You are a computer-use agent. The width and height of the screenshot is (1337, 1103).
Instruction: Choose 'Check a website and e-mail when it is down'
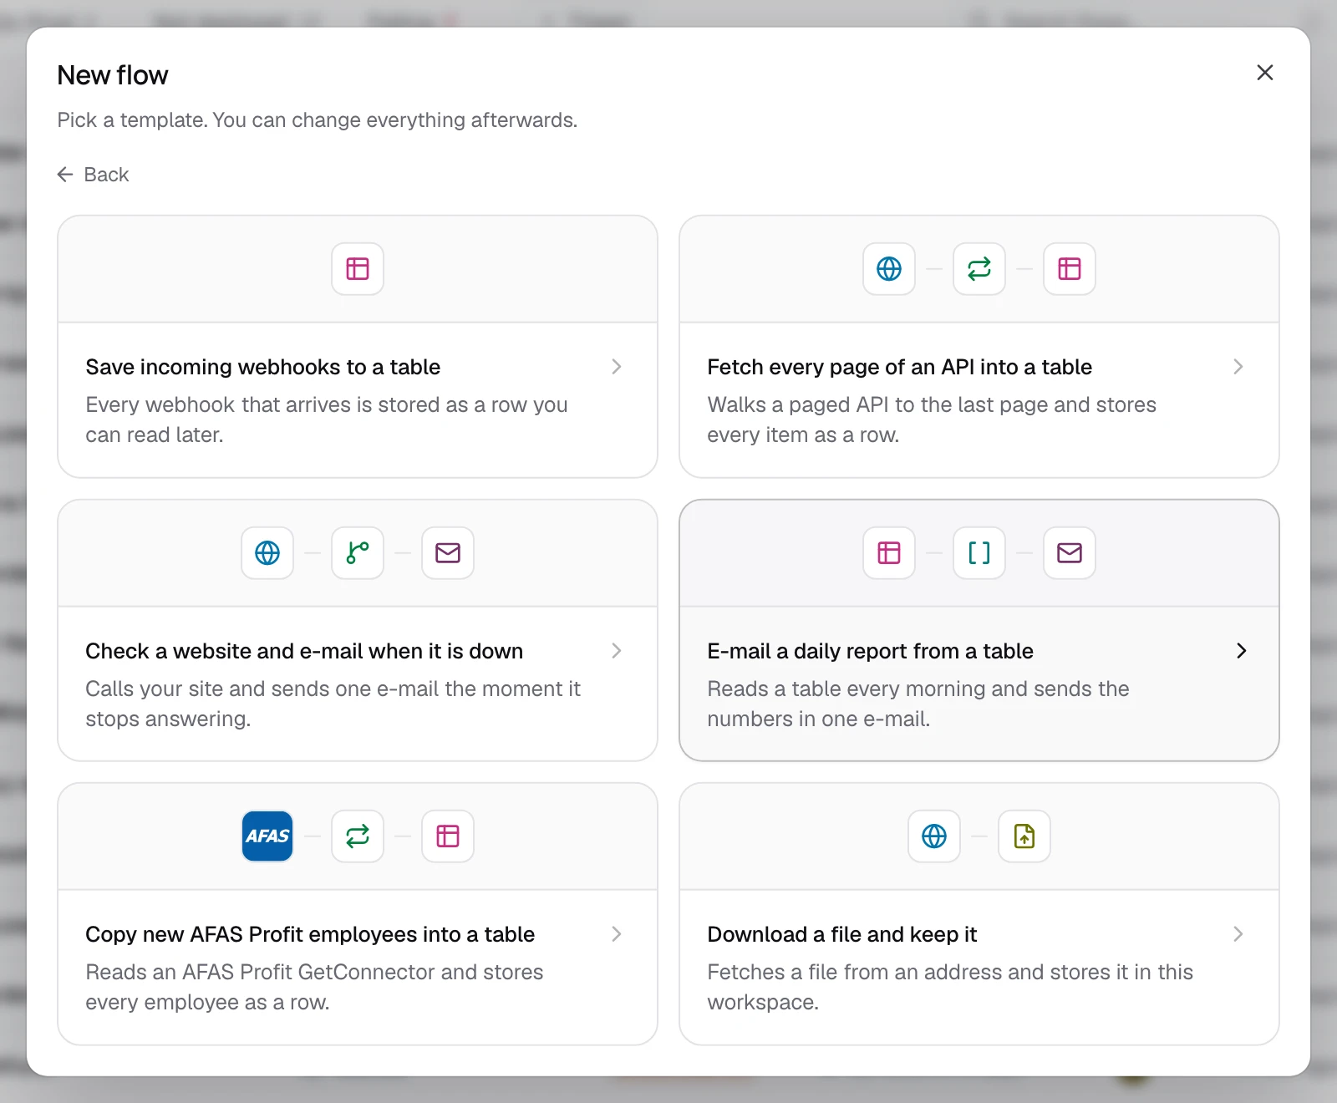(x=358, y=631)
